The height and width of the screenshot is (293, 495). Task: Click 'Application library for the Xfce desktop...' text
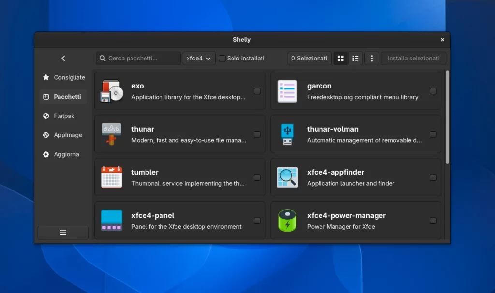pos(188,97)
